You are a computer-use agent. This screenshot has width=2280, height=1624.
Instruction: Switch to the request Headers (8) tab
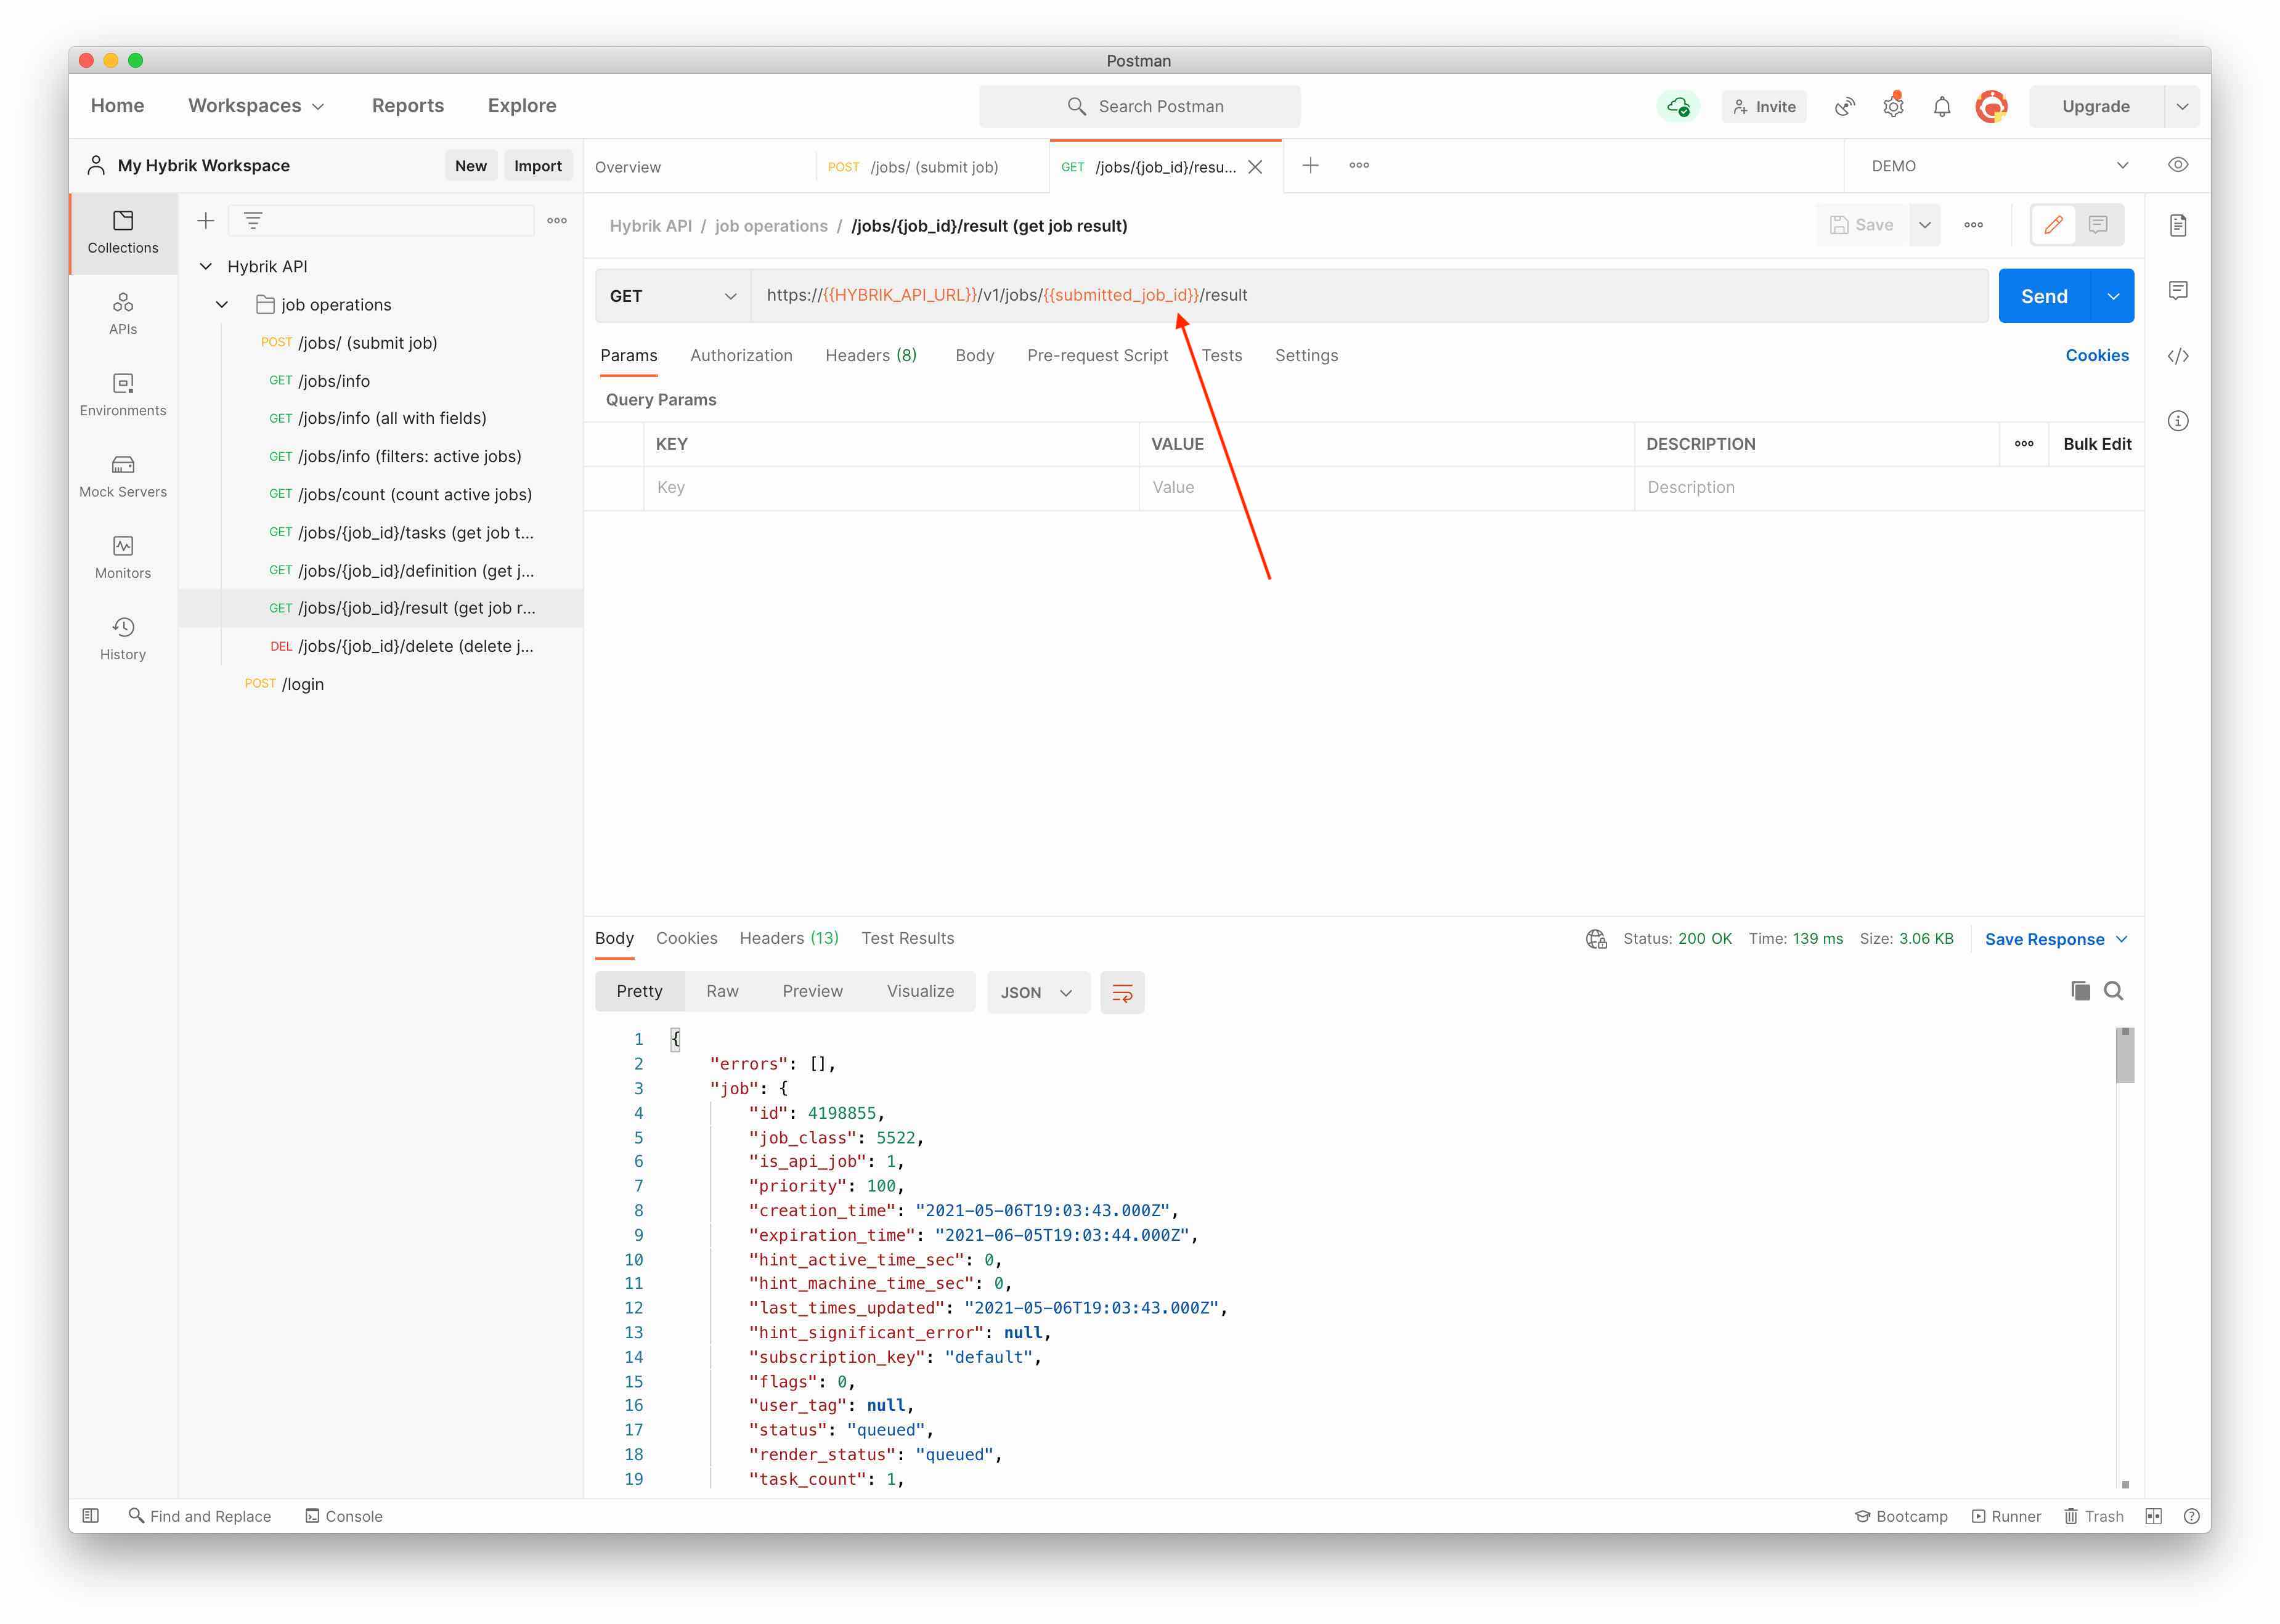(x=870, y=356)
